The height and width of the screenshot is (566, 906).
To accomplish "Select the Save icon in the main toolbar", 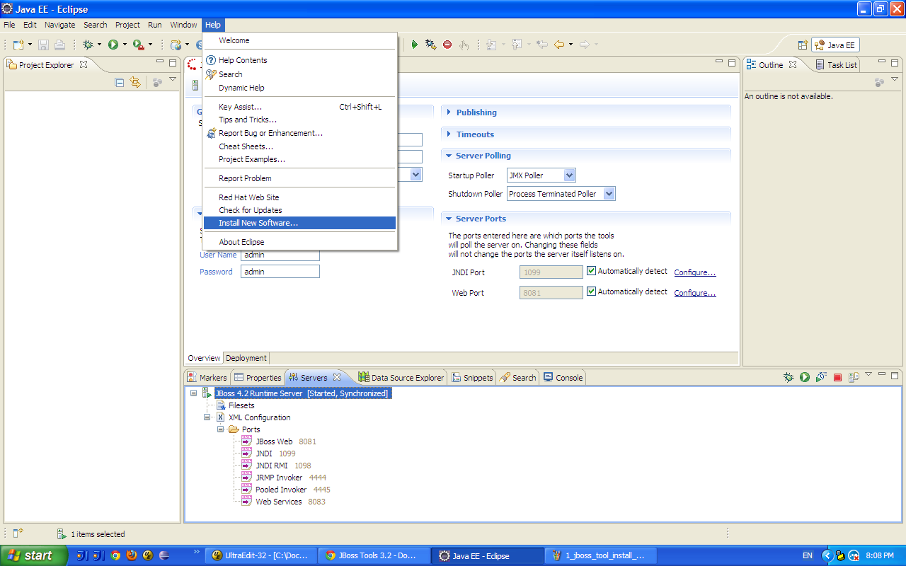I will point(42,44).
